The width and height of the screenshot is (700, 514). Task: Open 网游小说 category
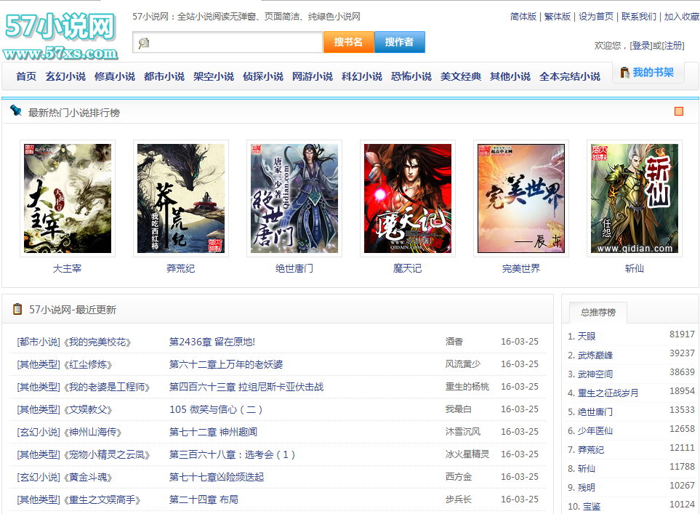pos(312,76)
